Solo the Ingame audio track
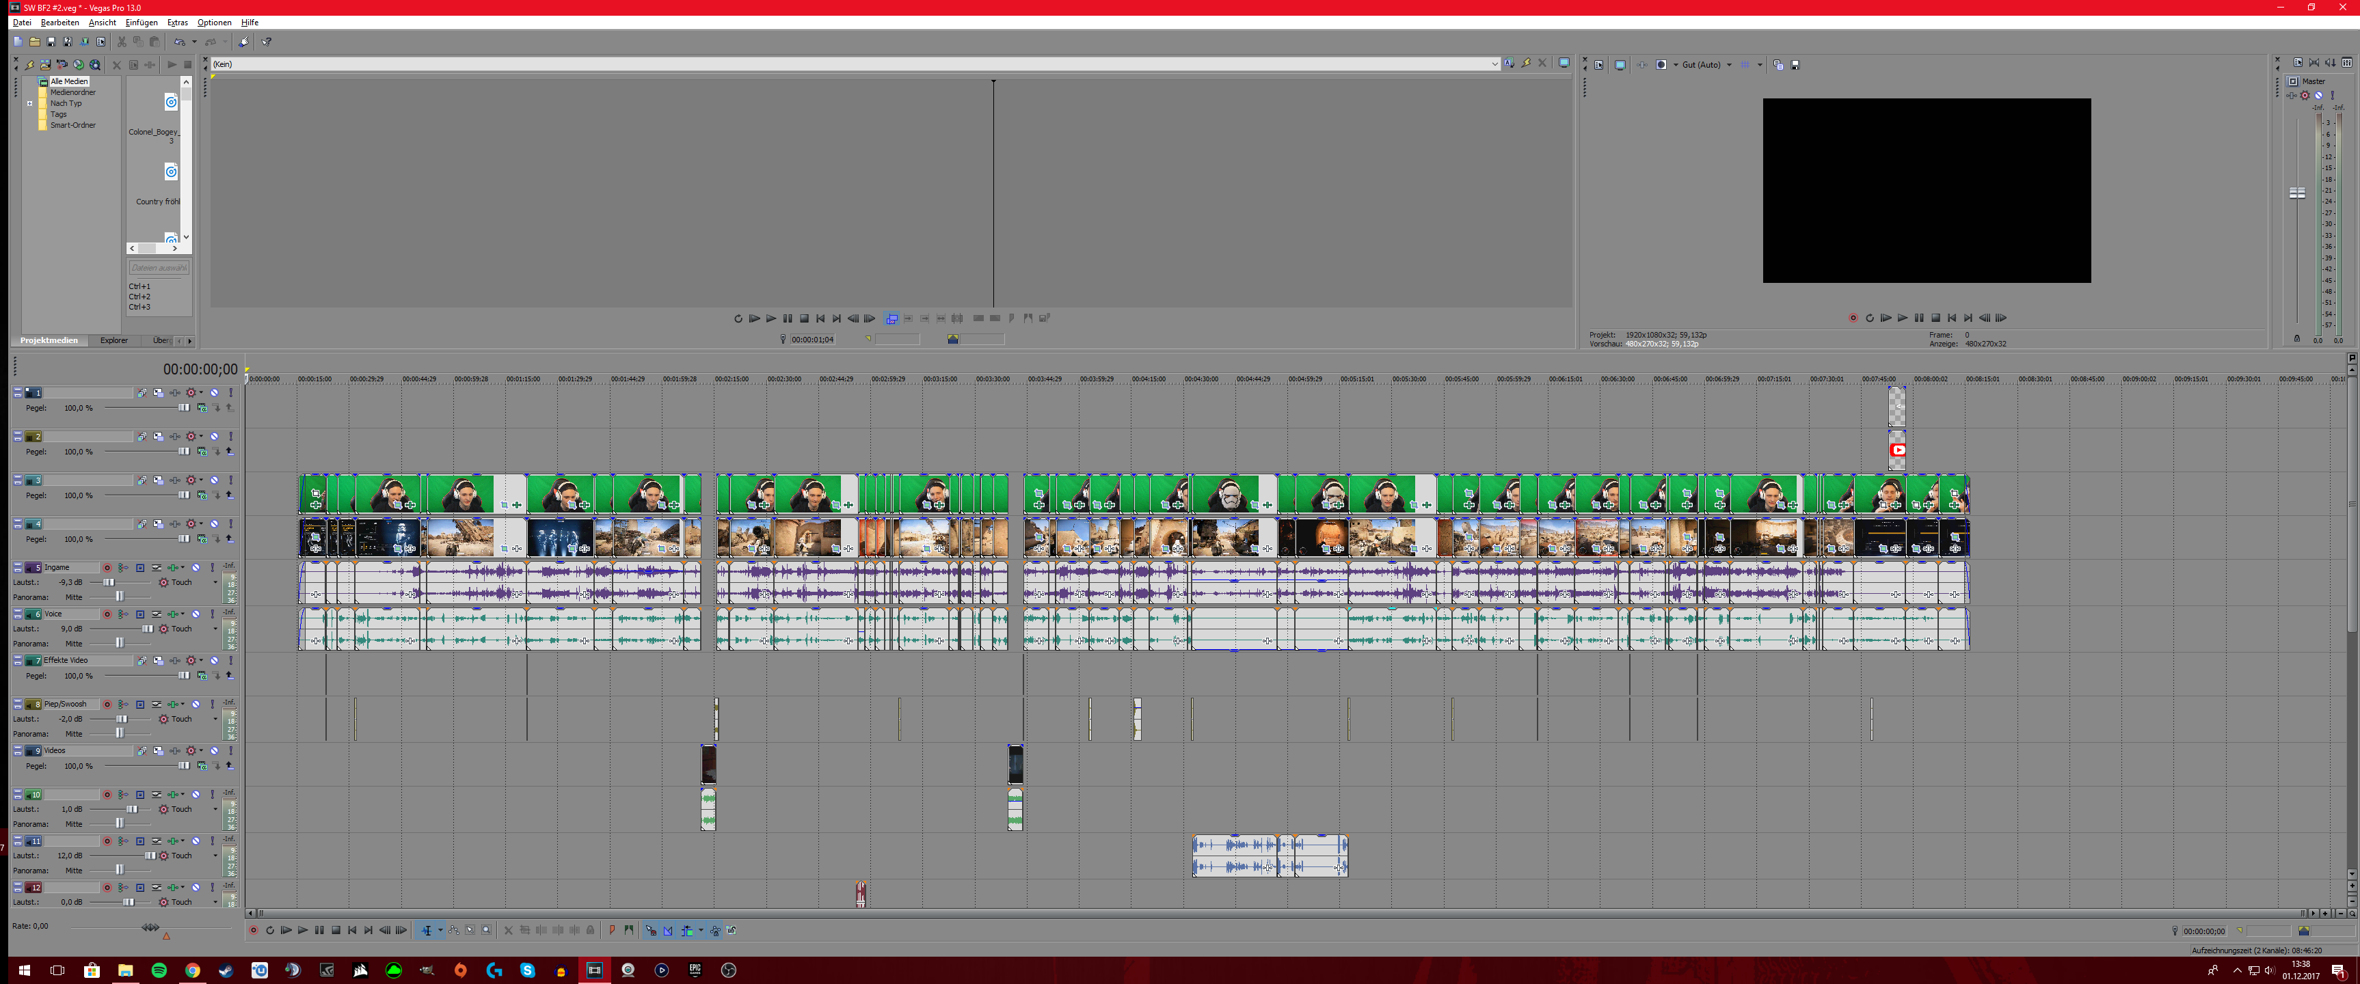This screenshot has width=2360, height=984. (213, 568)
